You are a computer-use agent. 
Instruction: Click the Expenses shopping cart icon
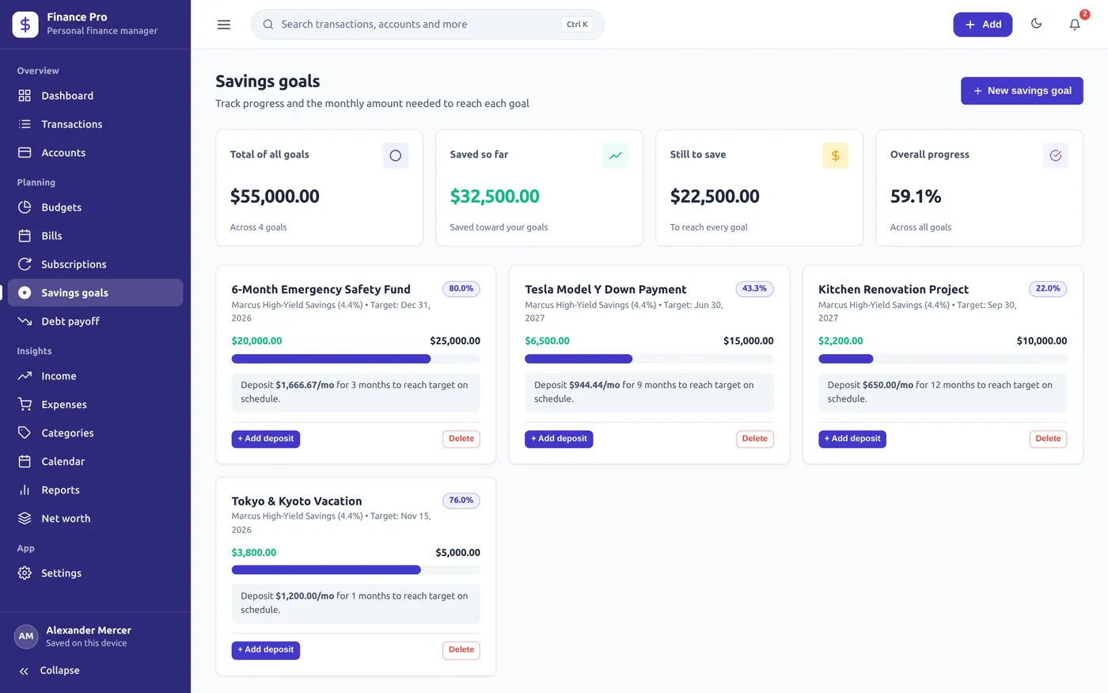25,405
